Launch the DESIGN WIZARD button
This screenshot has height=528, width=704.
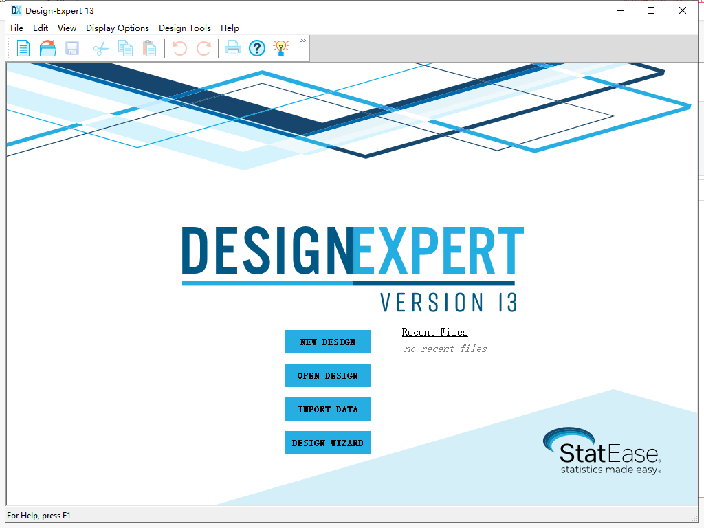pyautogui.click(x=328, y=443)
